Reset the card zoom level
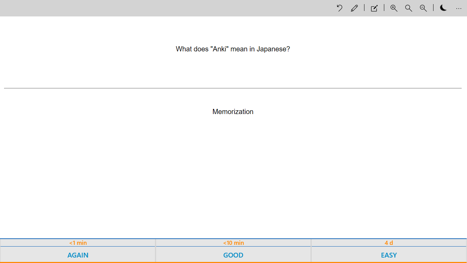467x263 pixels. click(408, 8)
